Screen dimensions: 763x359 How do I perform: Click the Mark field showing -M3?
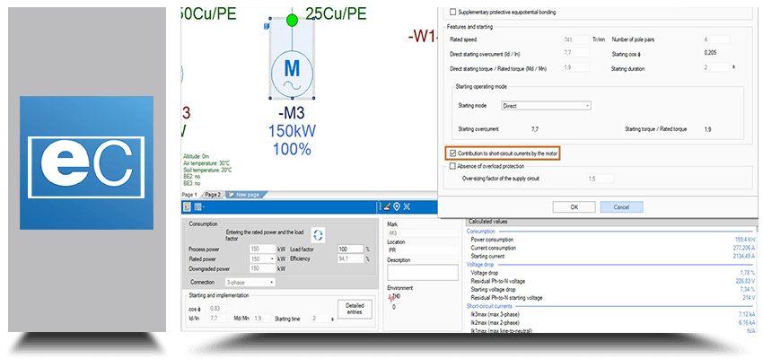pyautogui.click(x=423, y=233)
